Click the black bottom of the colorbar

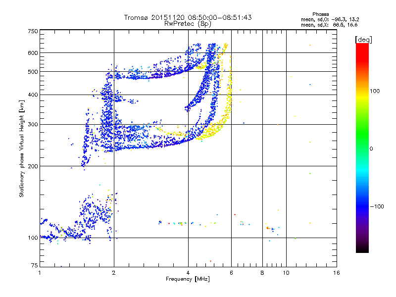(362, 249)
